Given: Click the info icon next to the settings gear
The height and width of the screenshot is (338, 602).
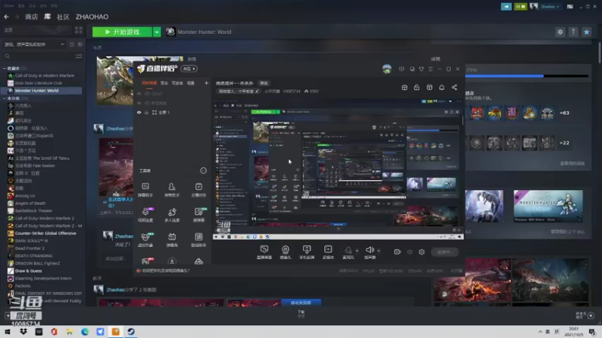Looking at the screenshot, I should pos(573,32).
